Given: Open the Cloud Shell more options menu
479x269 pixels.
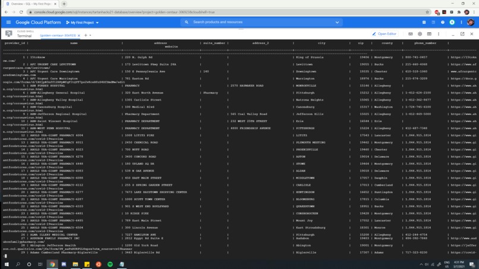Looking at the screenshot, I should click(439, 34).
